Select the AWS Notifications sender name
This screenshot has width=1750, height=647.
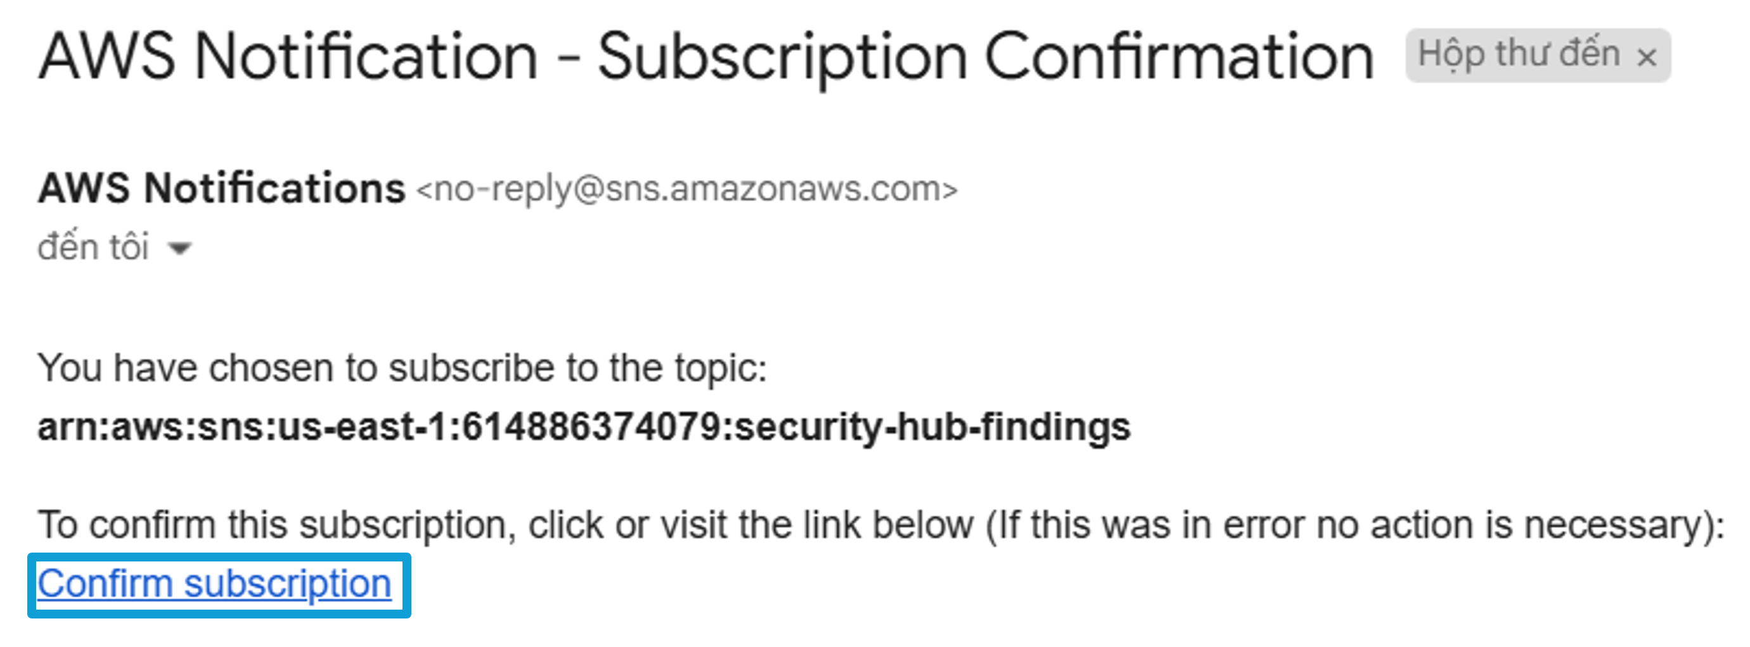[221, 188]
